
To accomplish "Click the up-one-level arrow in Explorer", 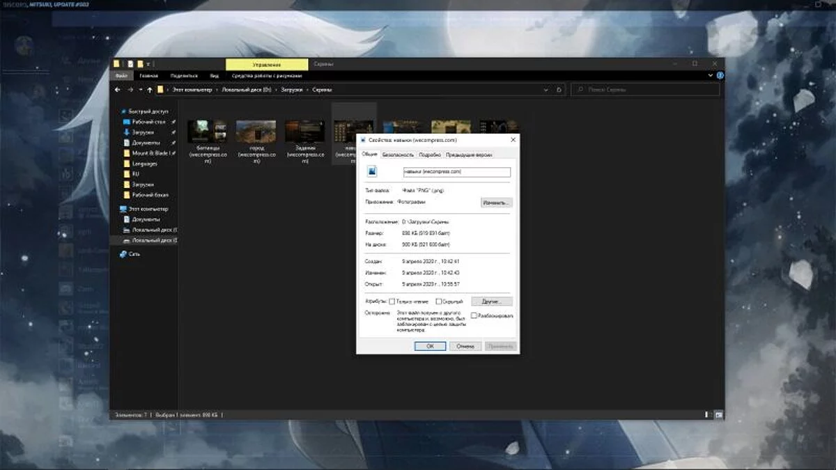I will (149, 90).
